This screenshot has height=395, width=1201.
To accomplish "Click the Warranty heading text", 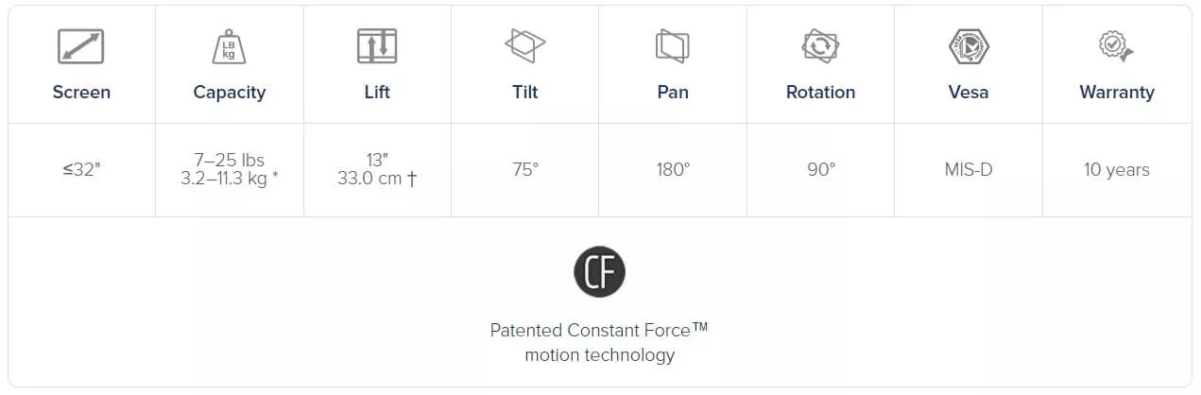I will point(1117,93).
